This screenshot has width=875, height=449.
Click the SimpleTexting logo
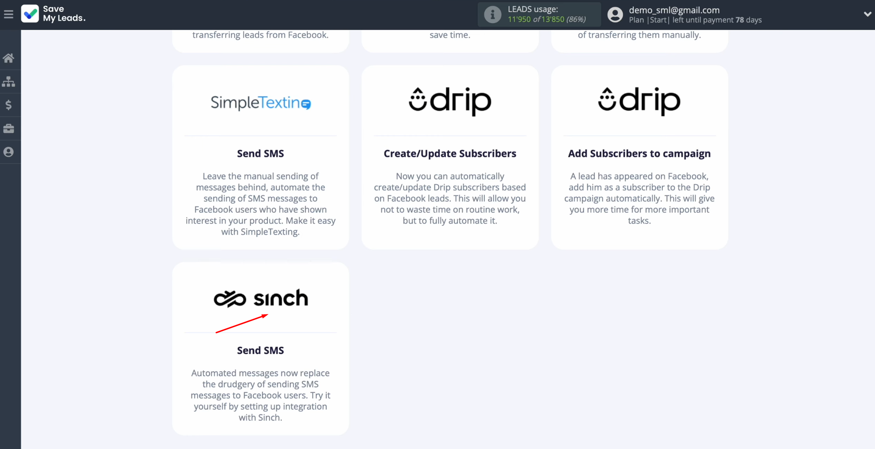260,102
